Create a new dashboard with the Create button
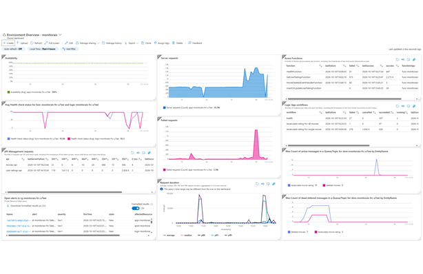Screen dimensions: 423x274 8,43
